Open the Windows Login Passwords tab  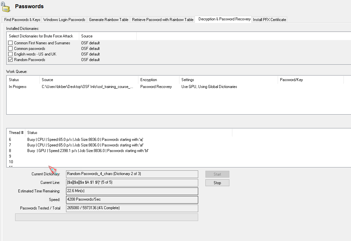tap(64, 20)
